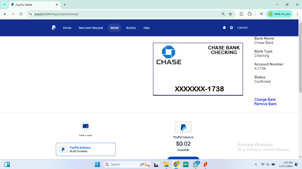
Task: Click the Chase logo on bank card
Action: [x=169, y=55]
